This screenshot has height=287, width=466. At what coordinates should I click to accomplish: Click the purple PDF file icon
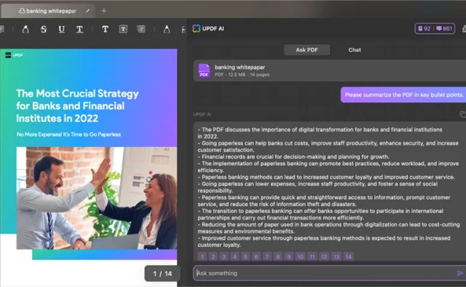[204, 70]
